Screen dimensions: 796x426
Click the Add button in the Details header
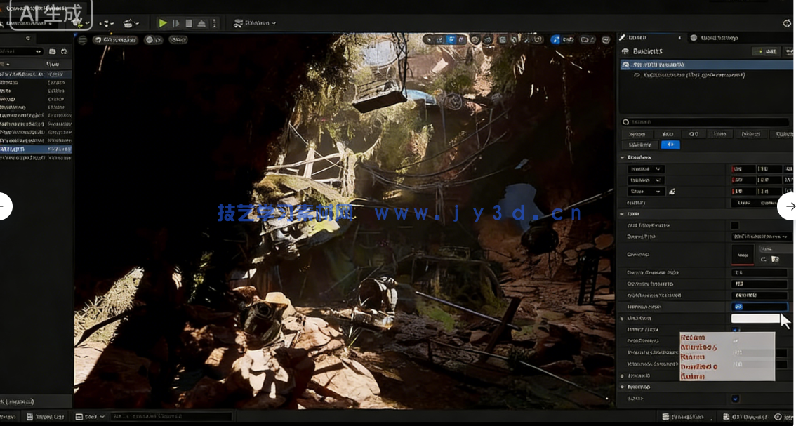[767, 51]
